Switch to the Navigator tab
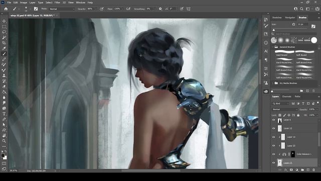Viewport: 321px width, 181px height. tap(290, 18)
